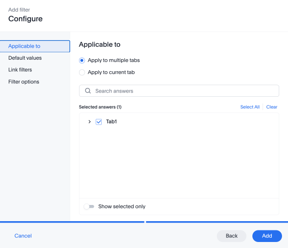Click in the Search answers field
This screenshot has width=288, height=248.
179,91
